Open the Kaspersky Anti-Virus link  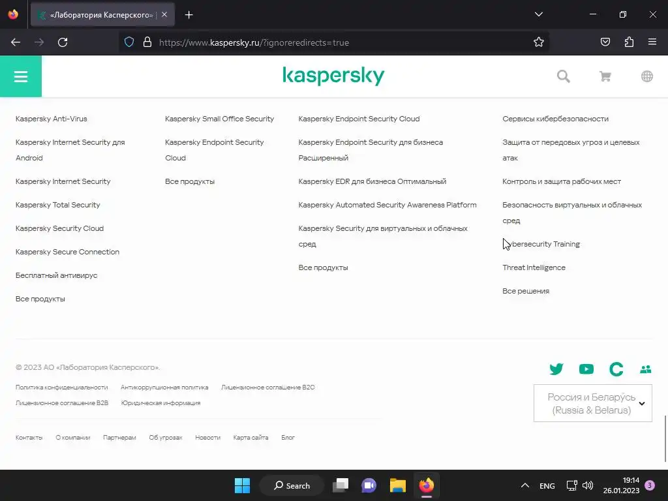(x=51, y=119)
